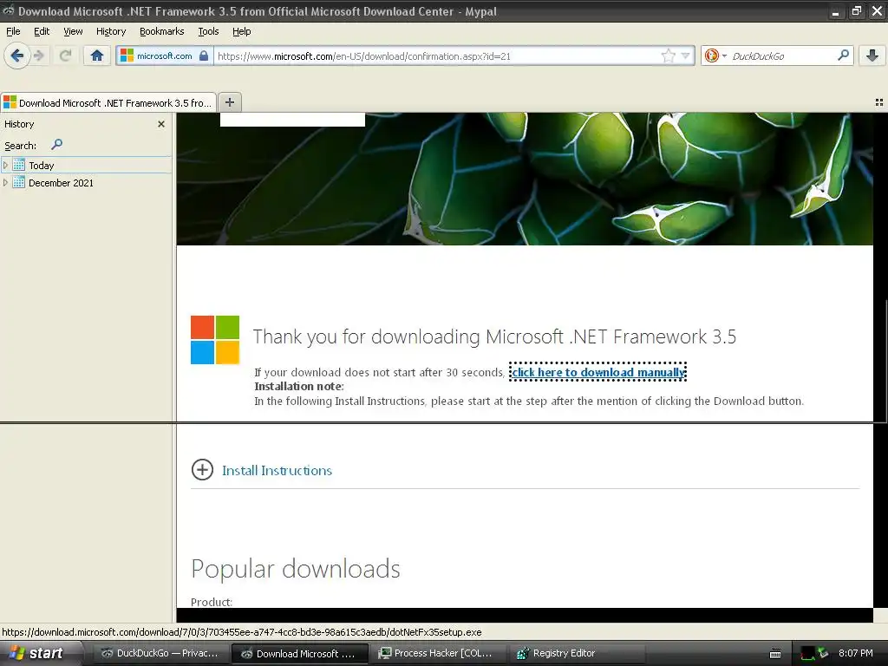
Task: Click the Popular downloads heading
Action: pyautogui.click(x=296, y=569)
